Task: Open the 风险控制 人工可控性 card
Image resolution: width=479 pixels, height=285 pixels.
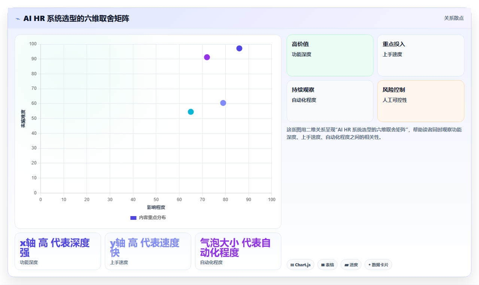Action: [421, 101]
